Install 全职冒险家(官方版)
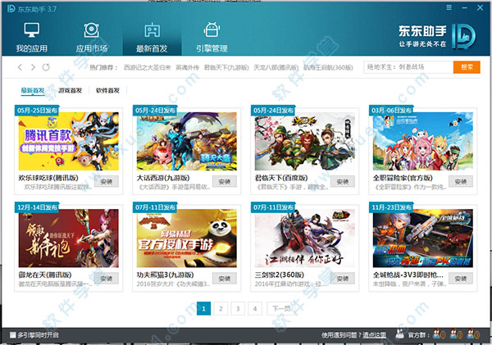Image resolution: width=492 pixels, height=345 pixels. [x=461, y=182]
